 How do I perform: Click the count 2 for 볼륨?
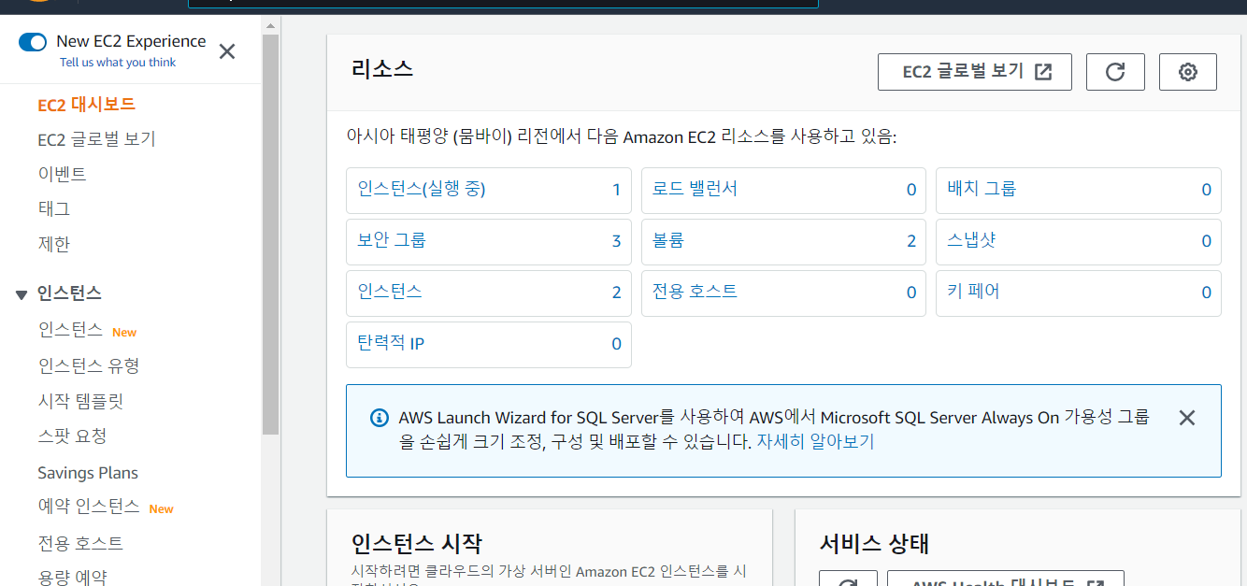point(911,241)
